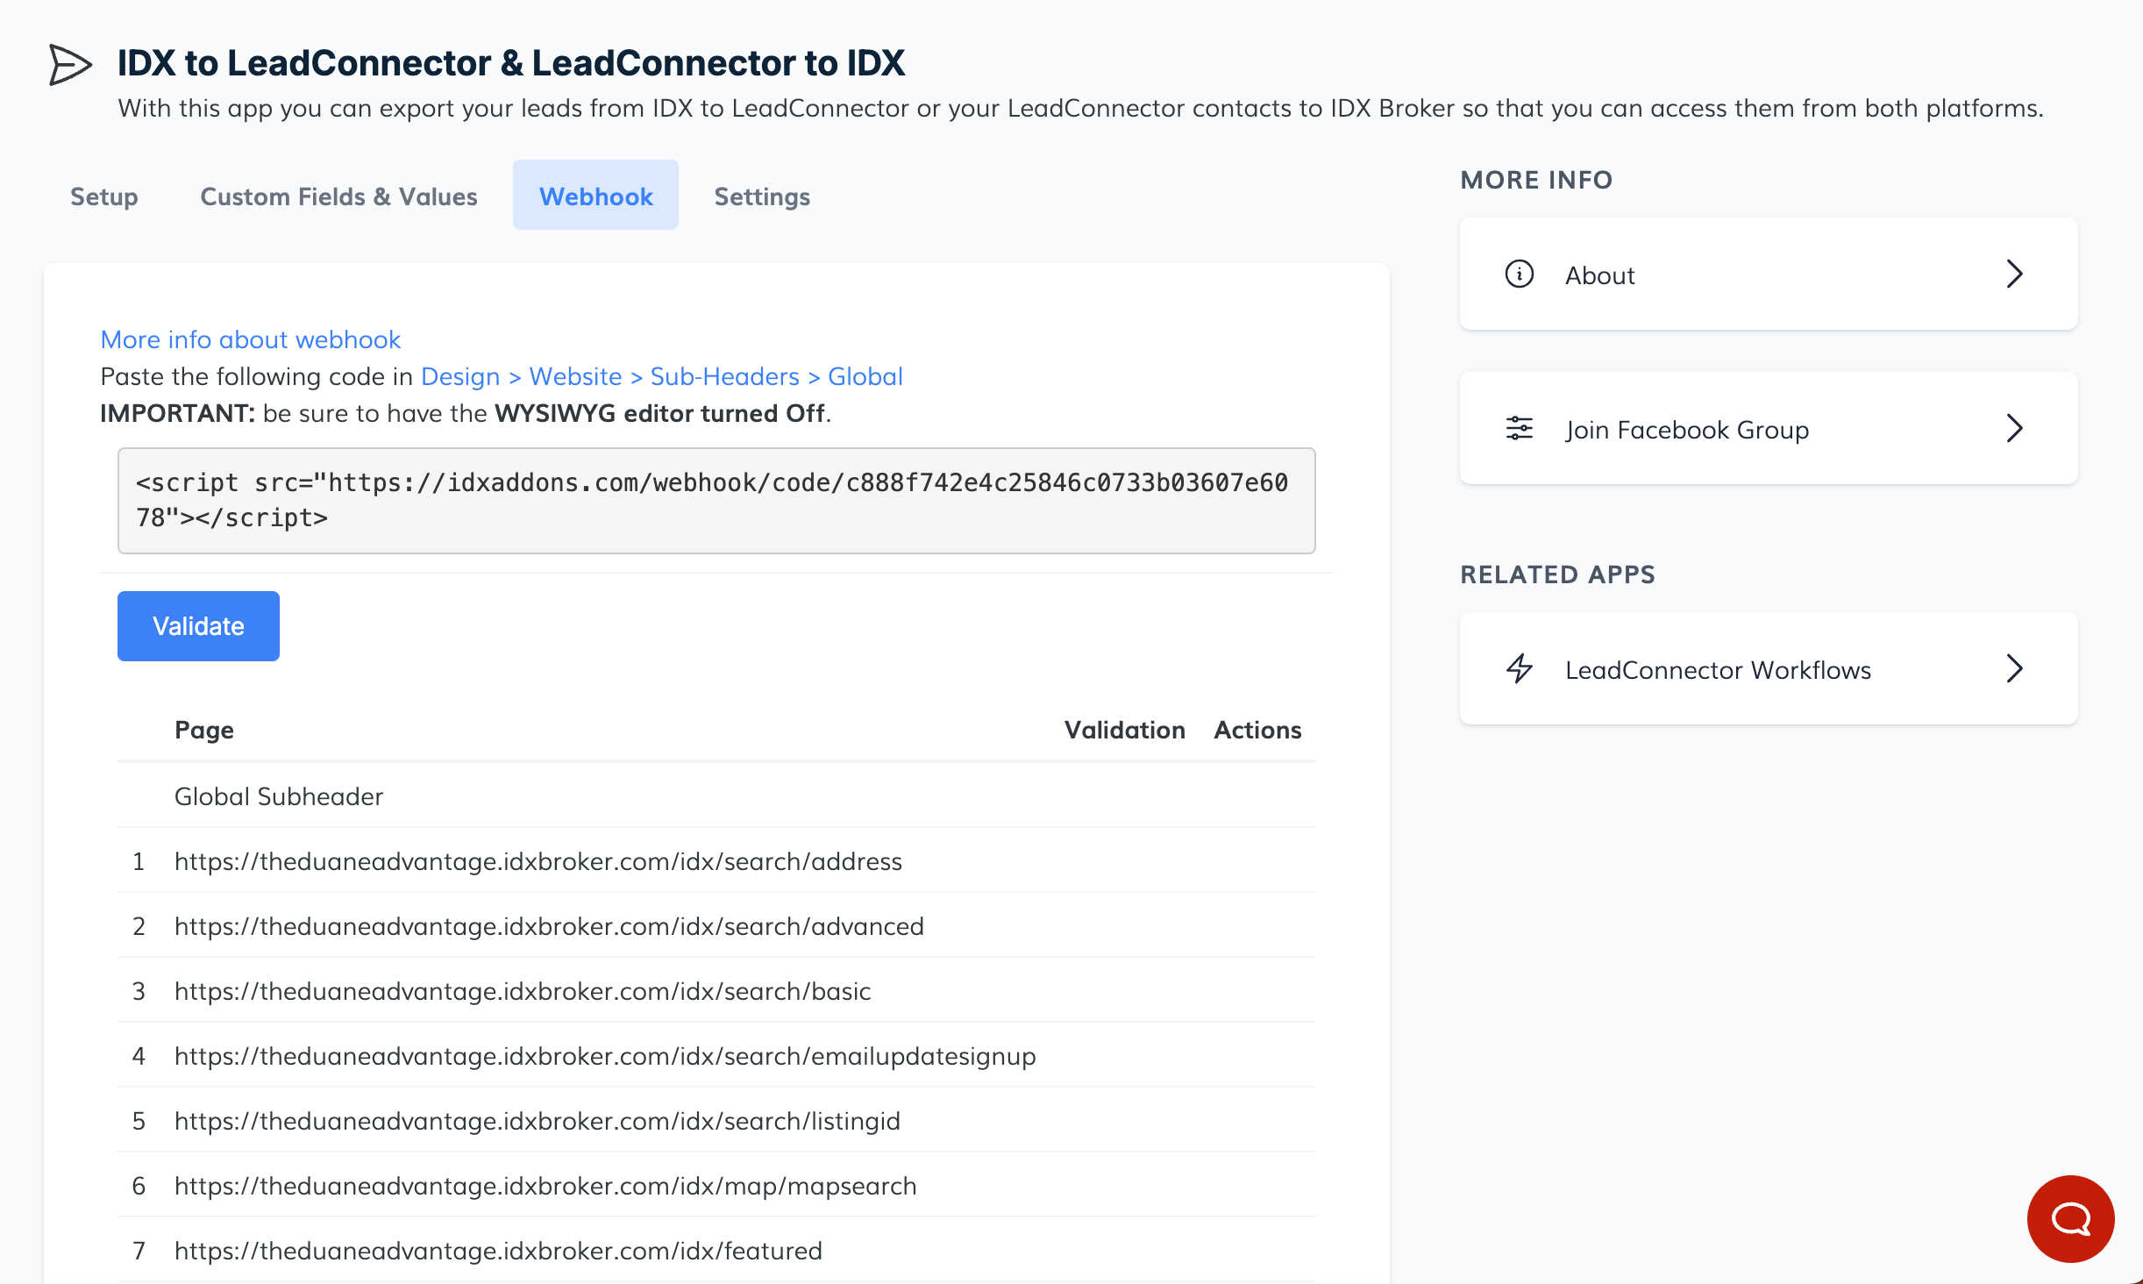The image size is (2143, 1284).
Task: Expand the LeadConnector Workflows chevron
Action: point(2014,669)
